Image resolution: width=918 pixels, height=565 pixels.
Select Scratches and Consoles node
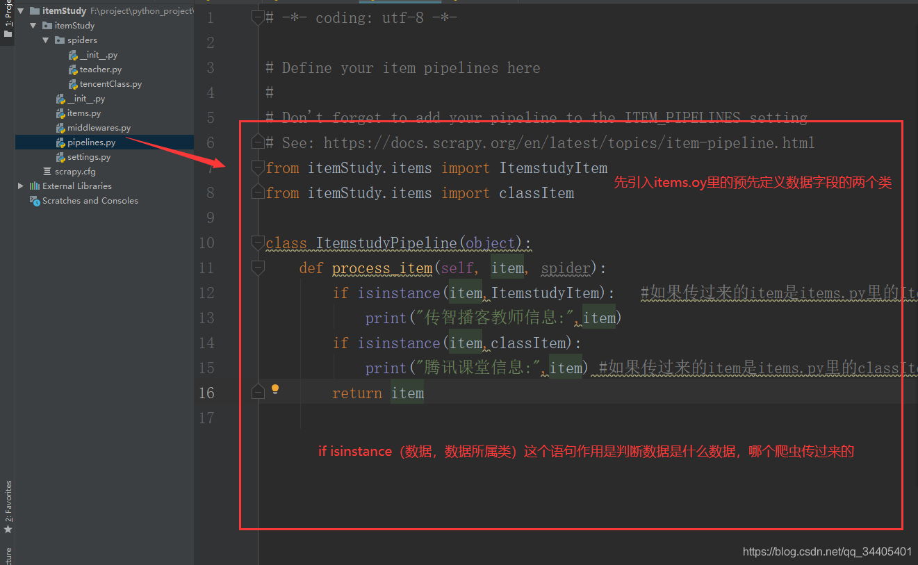tap(90, 201)
